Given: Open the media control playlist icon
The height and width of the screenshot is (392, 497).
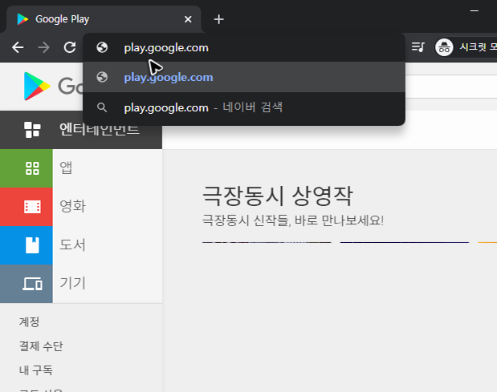Looking at the screenshot, I should tap(418, 47).
